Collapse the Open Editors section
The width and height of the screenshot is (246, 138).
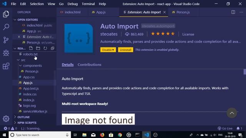(x=34, y=20)
